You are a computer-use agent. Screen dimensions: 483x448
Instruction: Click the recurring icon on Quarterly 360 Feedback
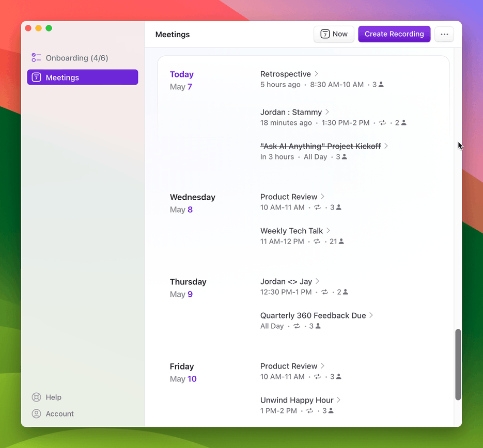click(x=297, y=326)
